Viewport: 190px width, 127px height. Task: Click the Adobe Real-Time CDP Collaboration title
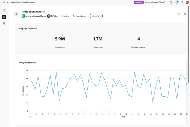(x=21, y=2)
